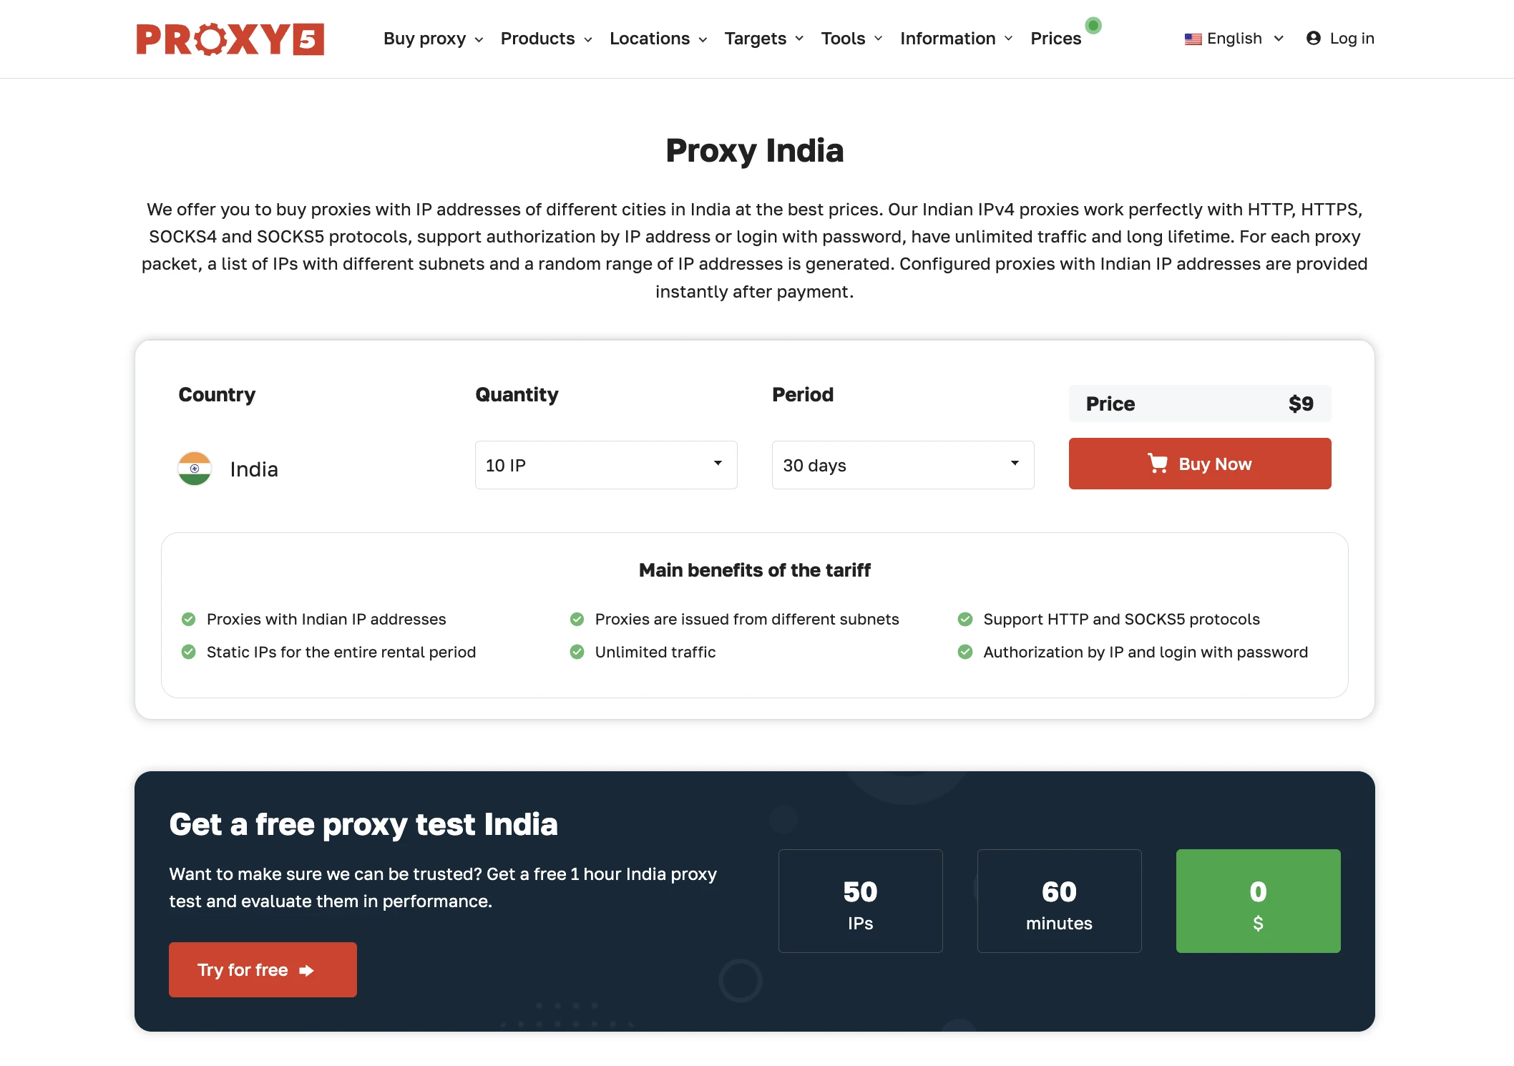
Task: Open the Locations menu
Action: coord(658,39)
